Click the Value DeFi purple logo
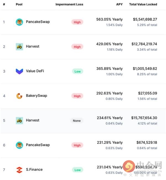The image size is (166, 180). [x=19, y=71]
